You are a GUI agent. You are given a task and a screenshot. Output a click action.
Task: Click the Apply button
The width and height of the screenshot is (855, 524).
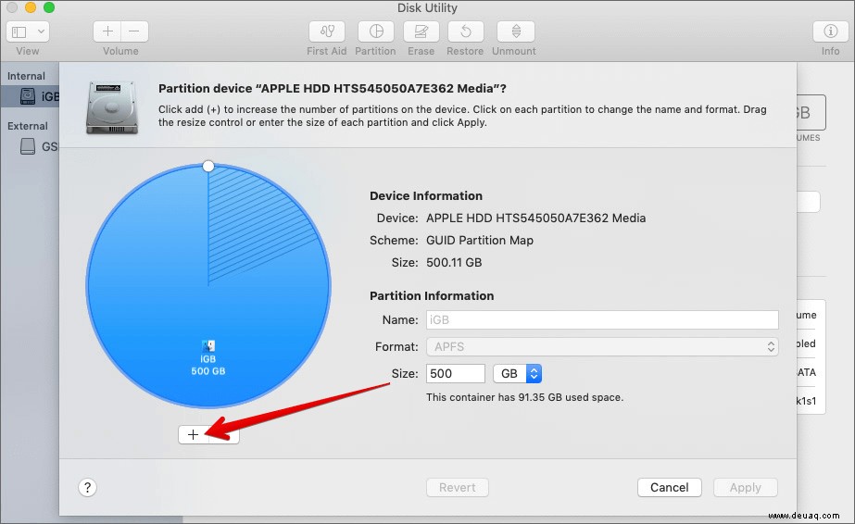tap(746, 488)
